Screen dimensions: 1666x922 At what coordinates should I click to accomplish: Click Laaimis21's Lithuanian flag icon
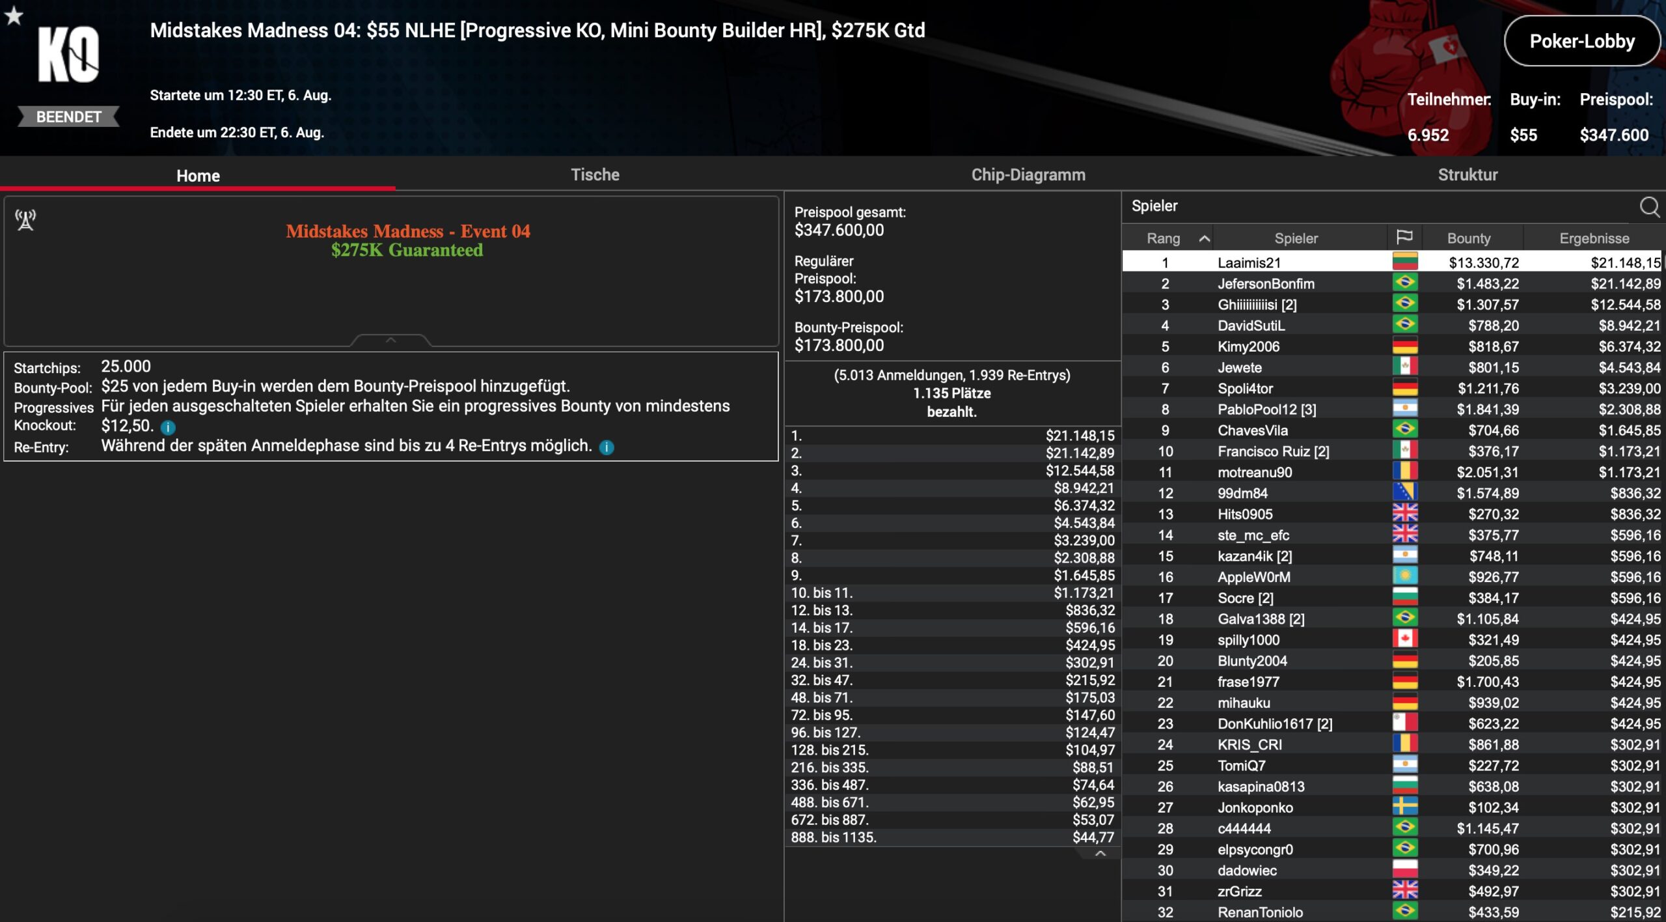pyautogui.click(x=1404, y=262)
